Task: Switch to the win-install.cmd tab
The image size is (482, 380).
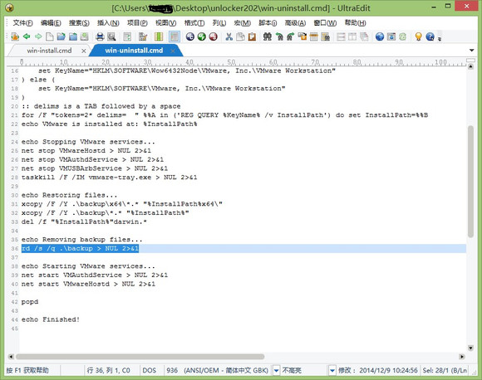Action: click(49, 51)
